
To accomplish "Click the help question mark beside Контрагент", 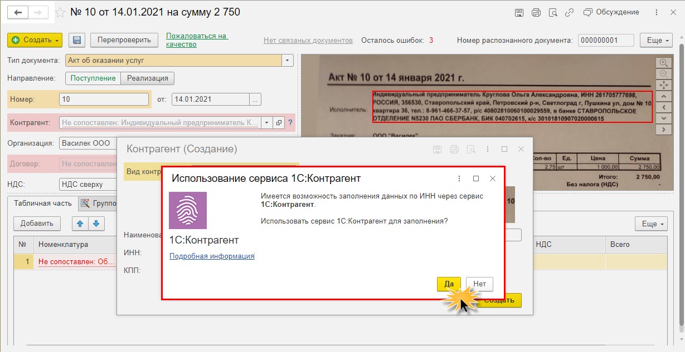I will click(290, 122).
